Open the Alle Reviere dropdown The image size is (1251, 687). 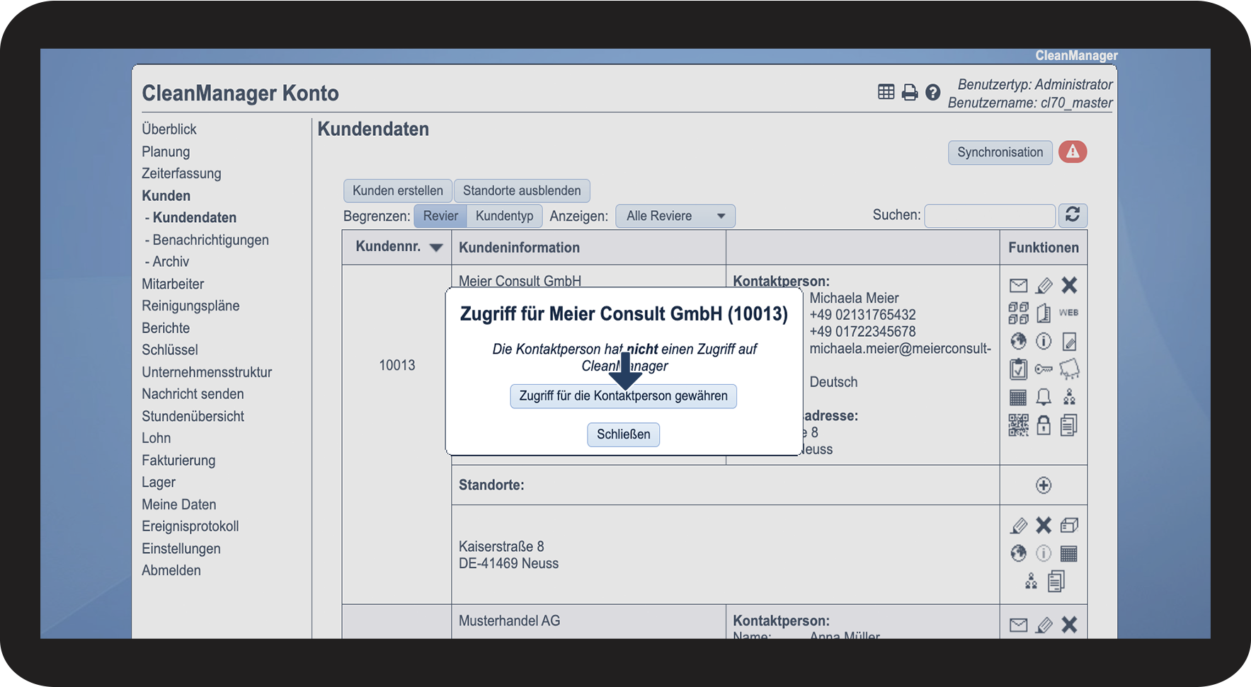click(675, 216)
